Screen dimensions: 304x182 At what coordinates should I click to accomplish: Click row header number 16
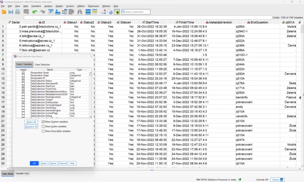click(x=3, y=97)
